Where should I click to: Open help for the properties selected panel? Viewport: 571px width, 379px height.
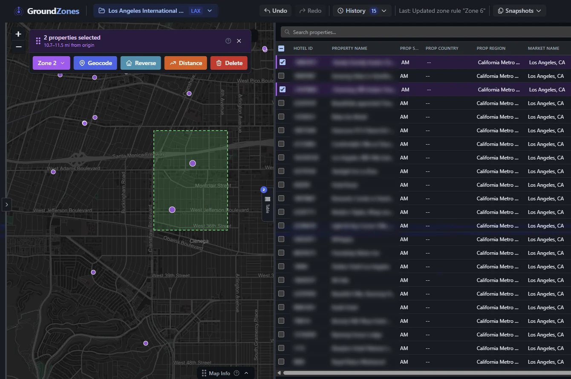(x=228, y=41)
